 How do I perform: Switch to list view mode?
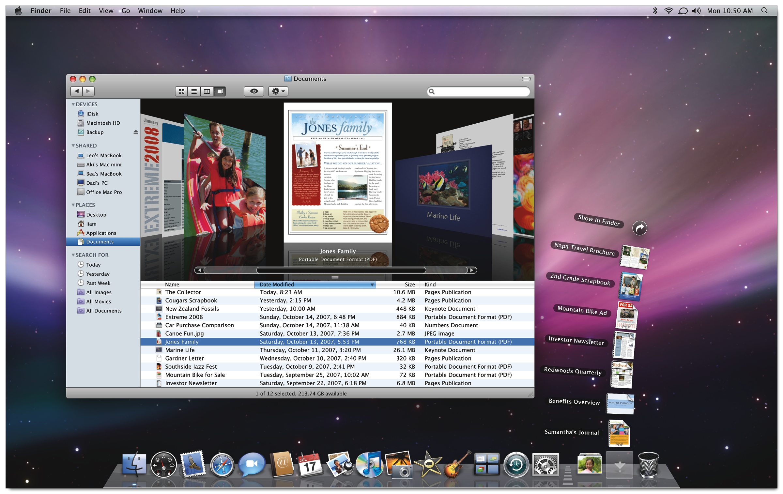click(194, 91)
